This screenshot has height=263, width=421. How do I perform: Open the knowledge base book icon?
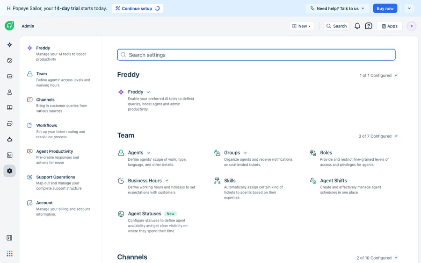[x=10, y=108]
